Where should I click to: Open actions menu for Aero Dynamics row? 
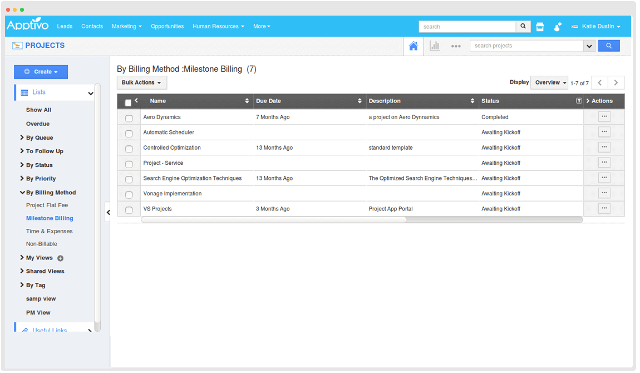pos(604,117)
